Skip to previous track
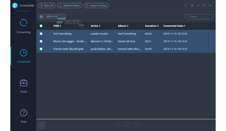This screenshot has width=226, height=131. point(118,125)
